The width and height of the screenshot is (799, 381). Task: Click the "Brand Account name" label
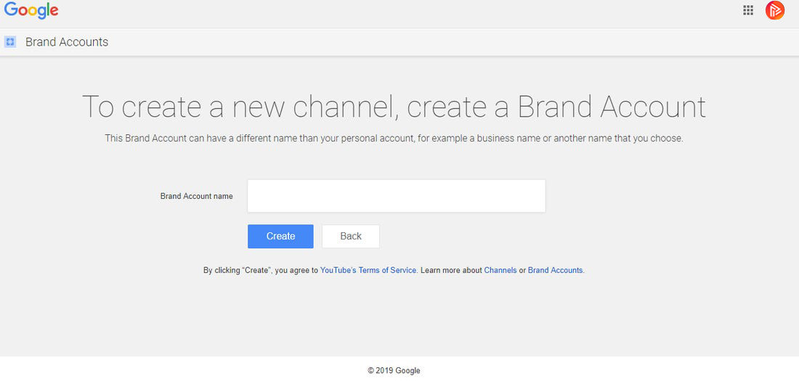[197, 196]
